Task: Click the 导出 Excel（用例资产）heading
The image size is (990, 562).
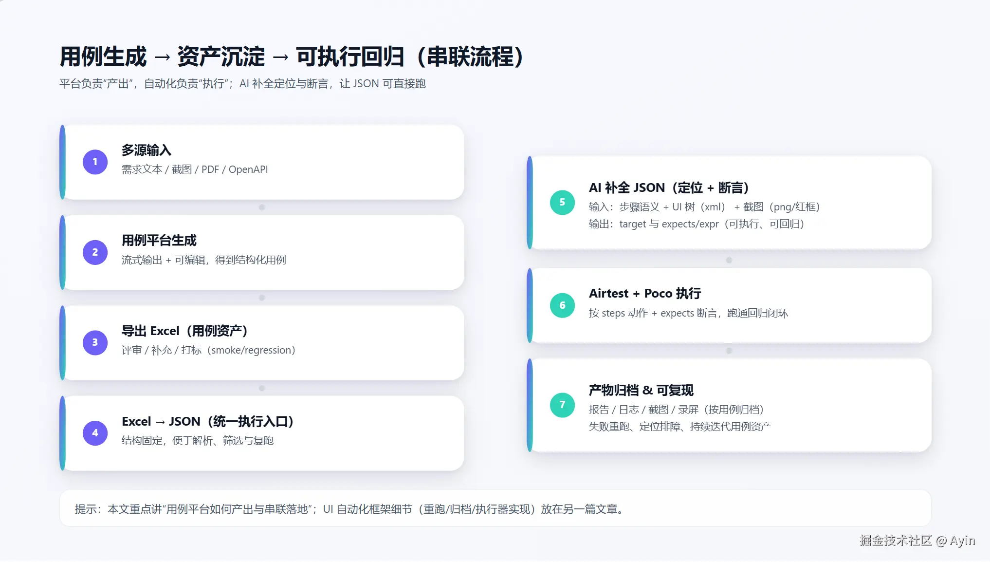Action: (x=185, y=331)
